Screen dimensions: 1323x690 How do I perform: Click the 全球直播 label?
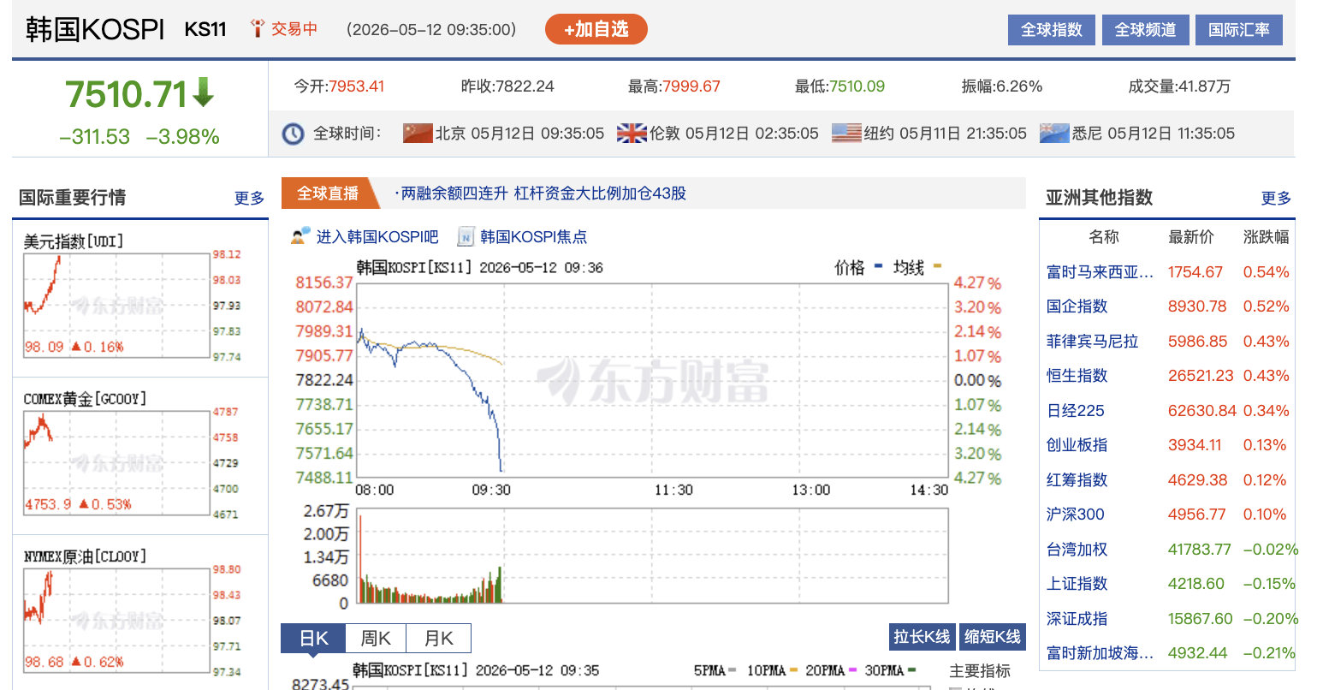click(327, 193)
